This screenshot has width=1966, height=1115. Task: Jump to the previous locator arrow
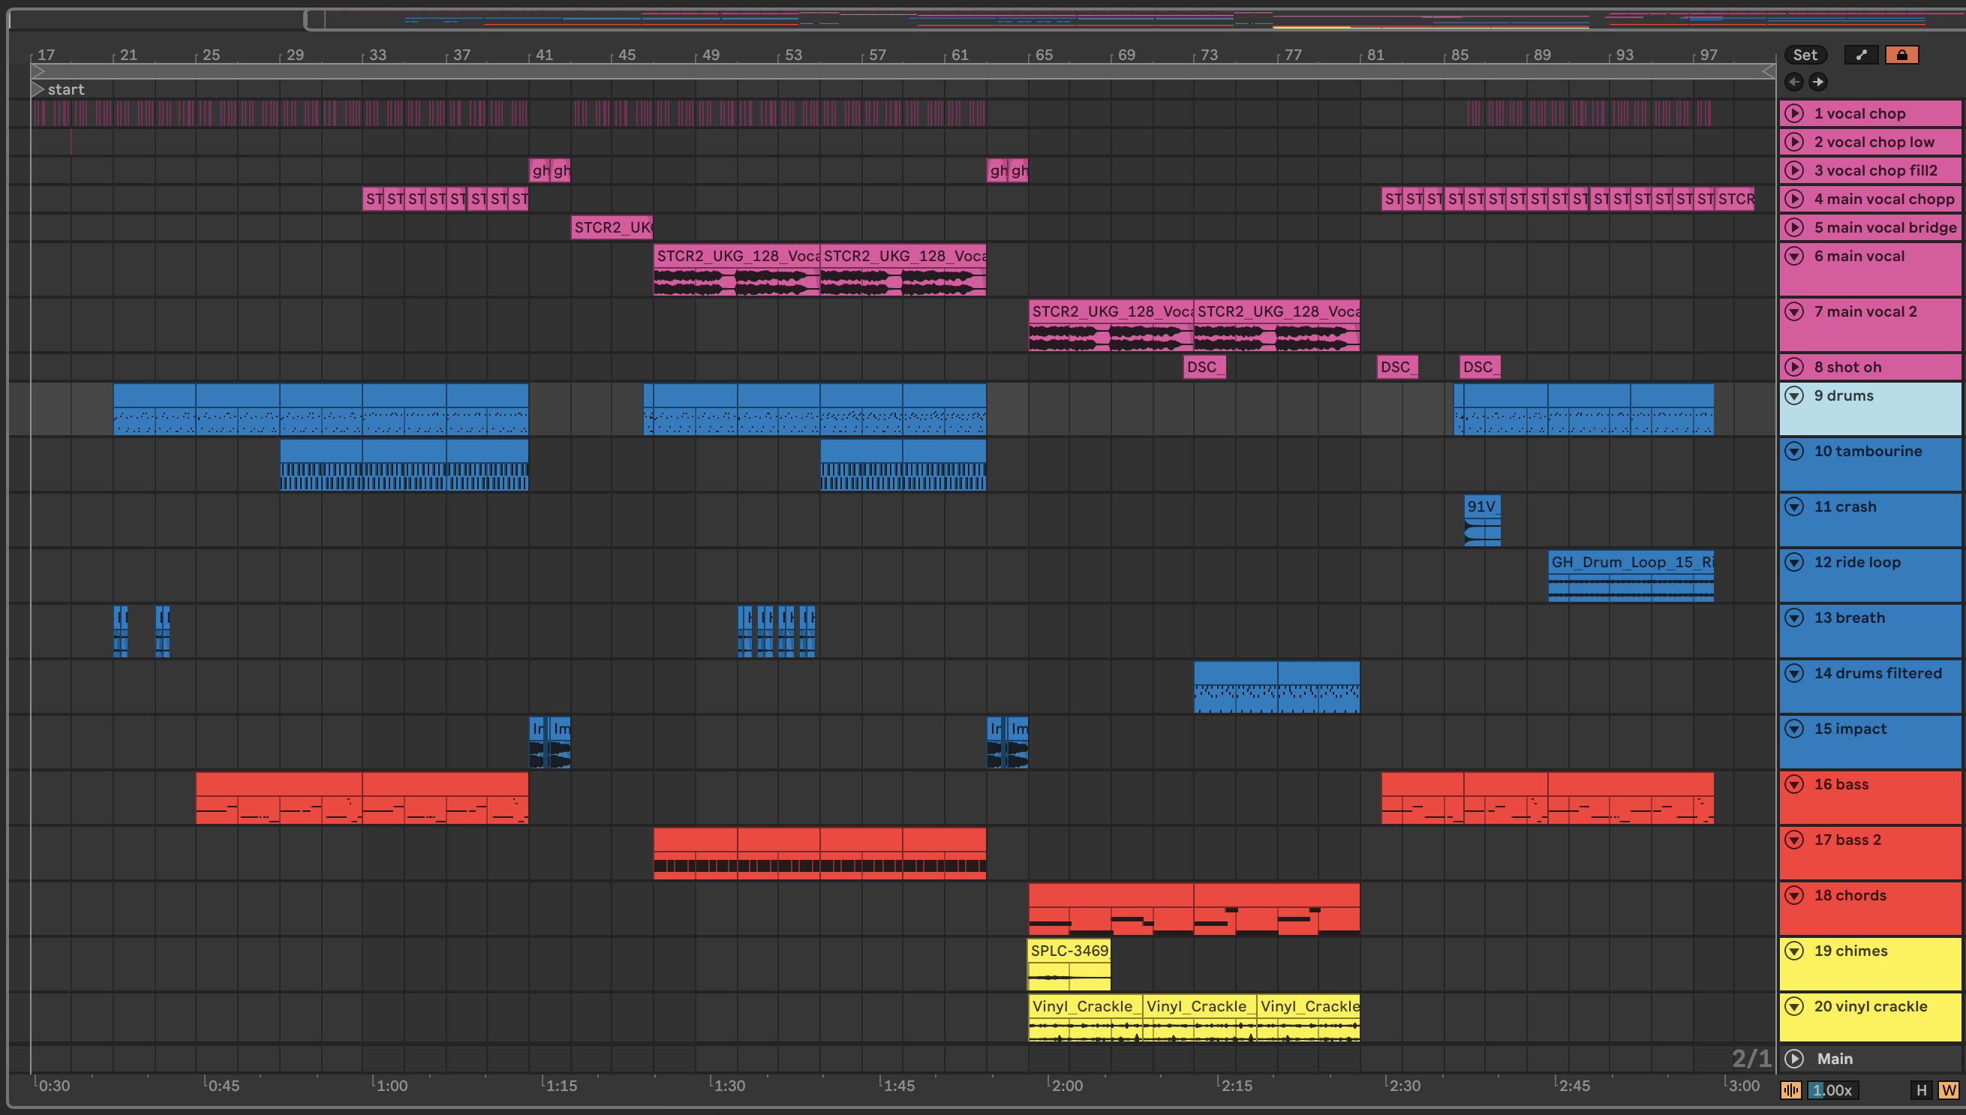1793,82
